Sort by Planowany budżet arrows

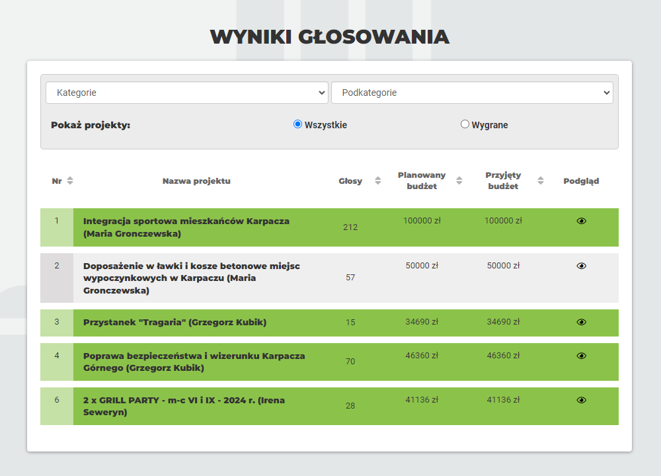pyautogui.click(x=459, y=180)
